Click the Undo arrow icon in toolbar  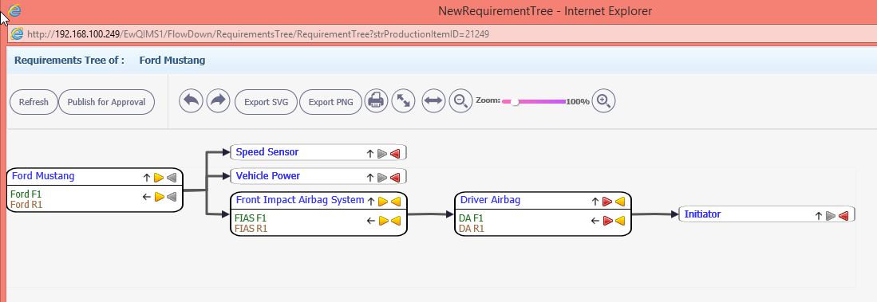coord(192,102)
